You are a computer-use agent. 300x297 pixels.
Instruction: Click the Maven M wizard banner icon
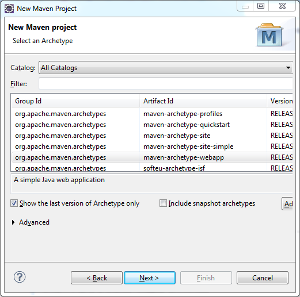click(x=269, y=35)
